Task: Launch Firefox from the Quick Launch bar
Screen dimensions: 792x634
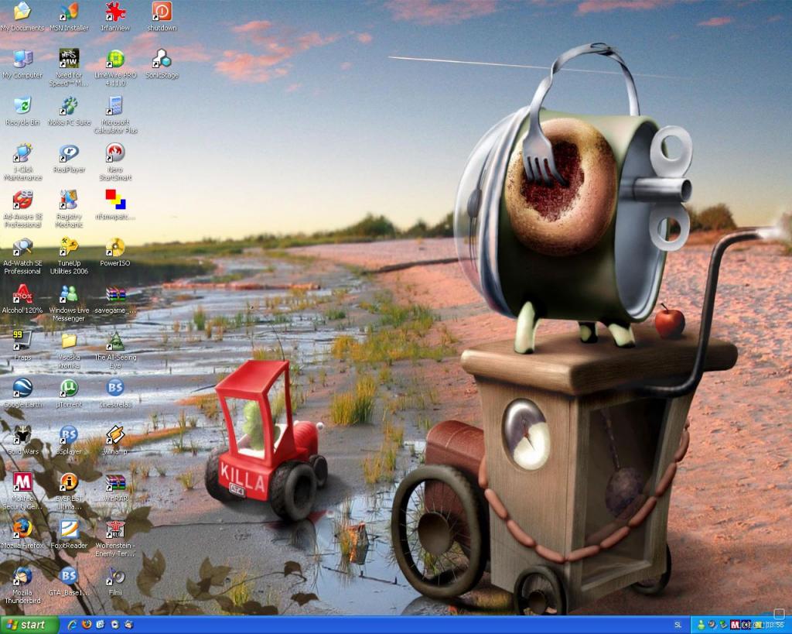Action: pos(87,625)
